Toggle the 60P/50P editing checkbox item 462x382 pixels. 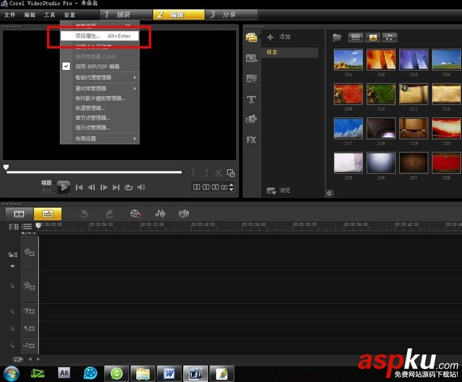pos(100,67)
